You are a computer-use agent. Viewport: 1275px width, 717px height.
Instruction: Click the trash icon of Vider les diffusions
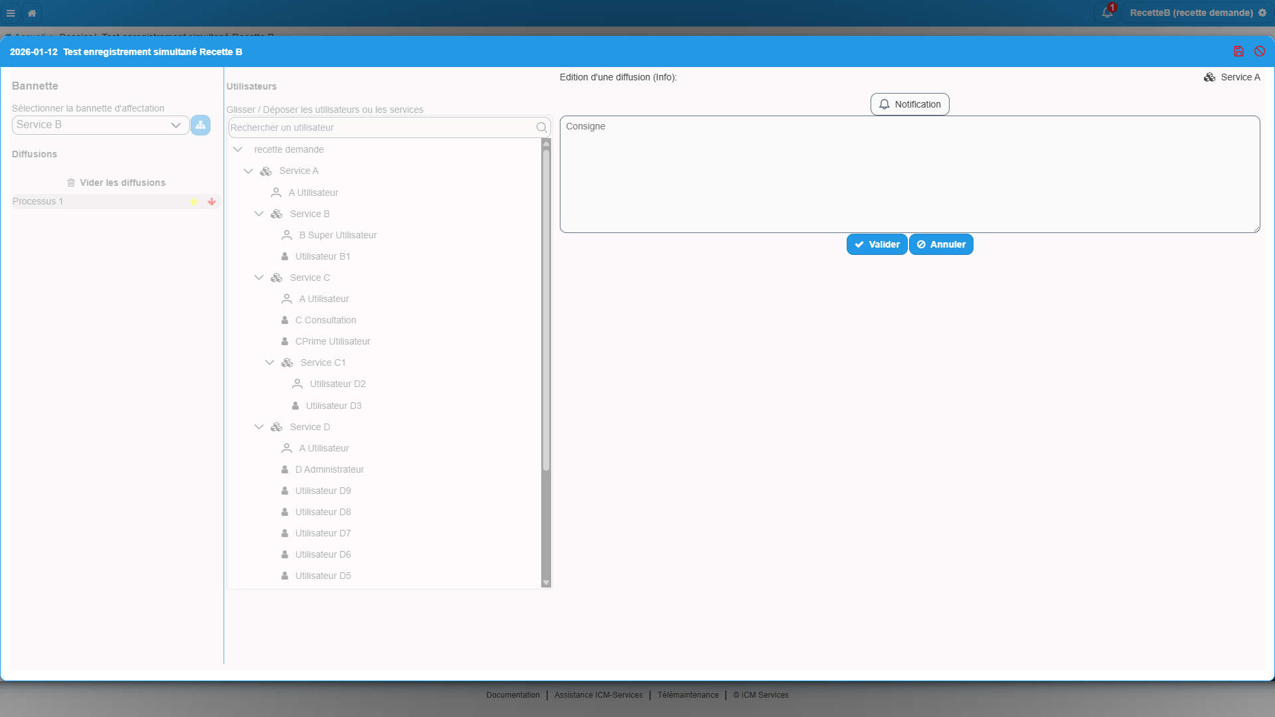coord(71,183)
